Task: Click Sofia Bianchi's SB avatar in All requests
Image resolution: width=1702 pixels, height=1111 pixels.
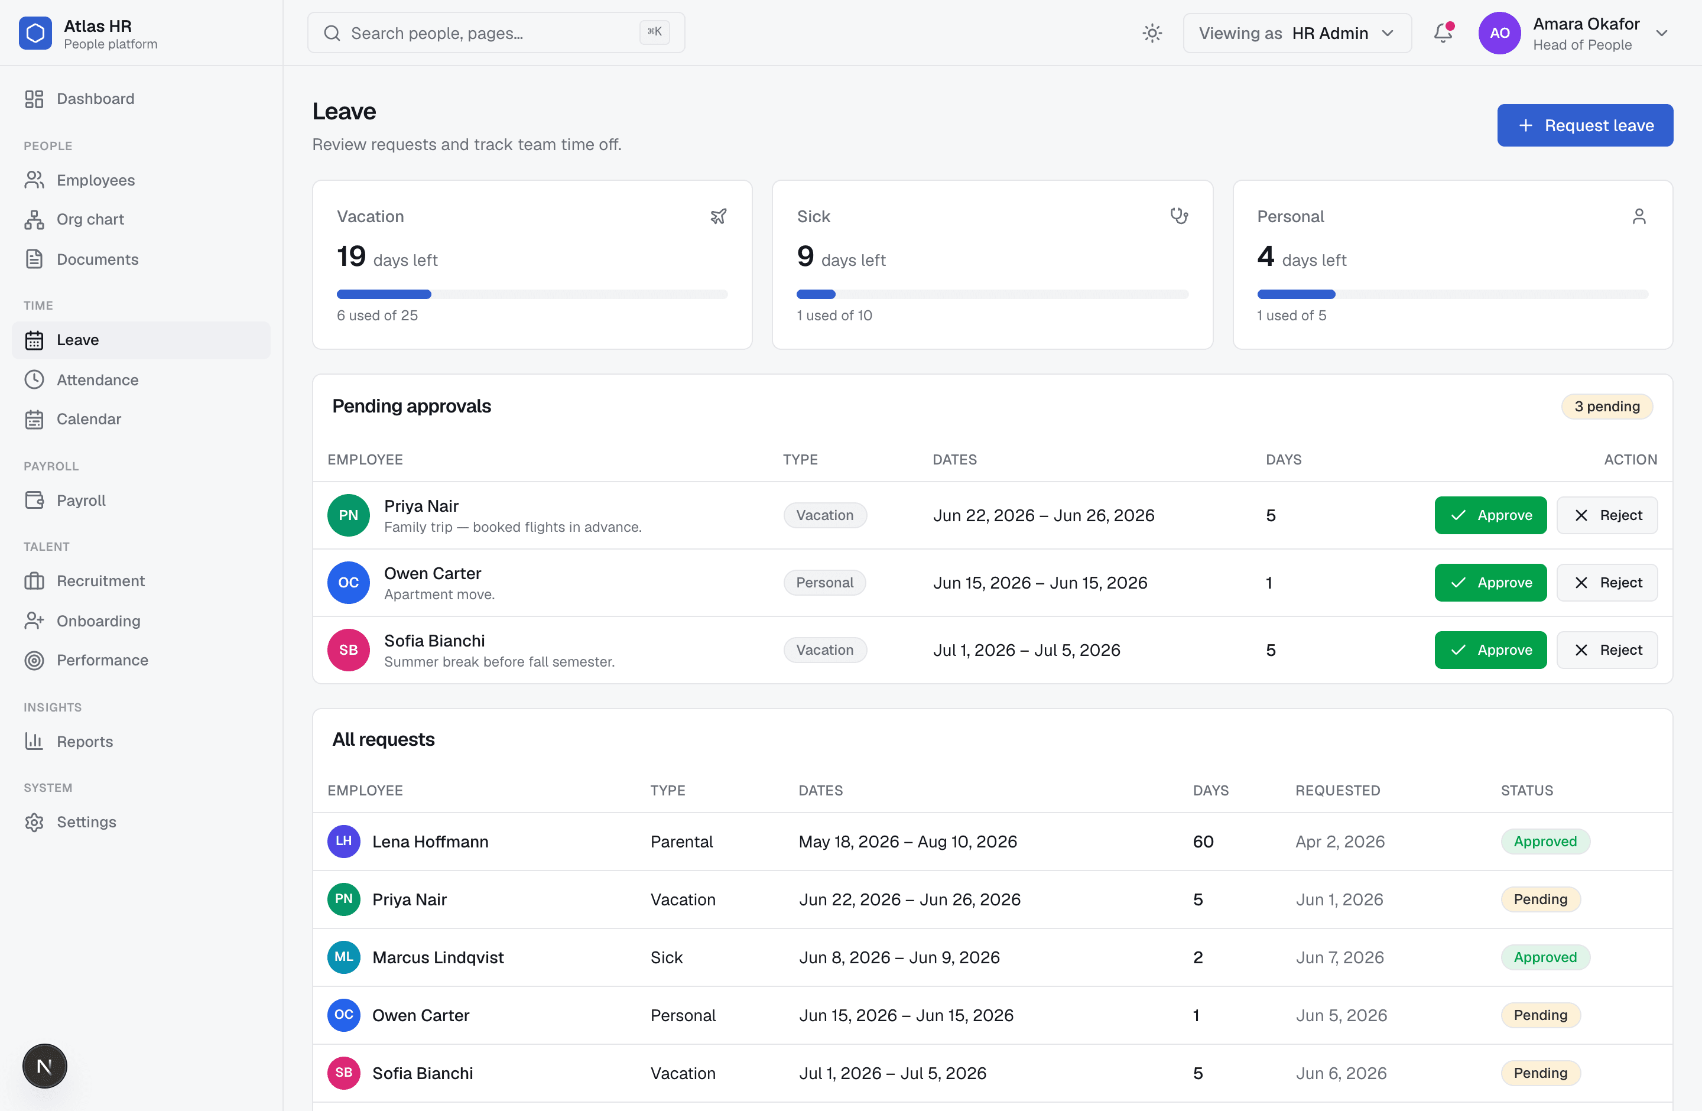Action: click(x=344, y=1073)
